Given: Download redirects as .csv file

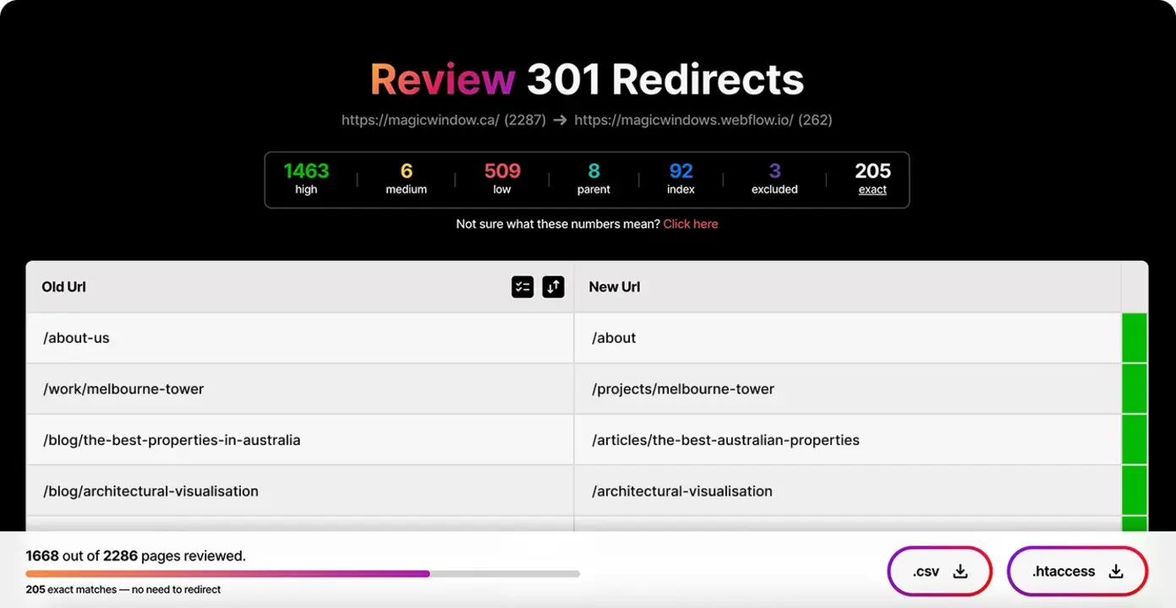Looking at the screenshot, I should [x=939, y=572].
